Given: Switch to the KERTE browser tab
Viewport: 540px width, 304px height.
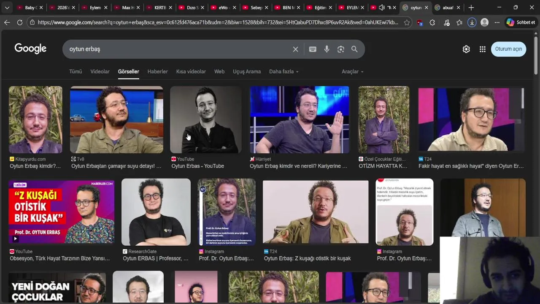Looking at the screenshot, I should click(x=159, y=8).
